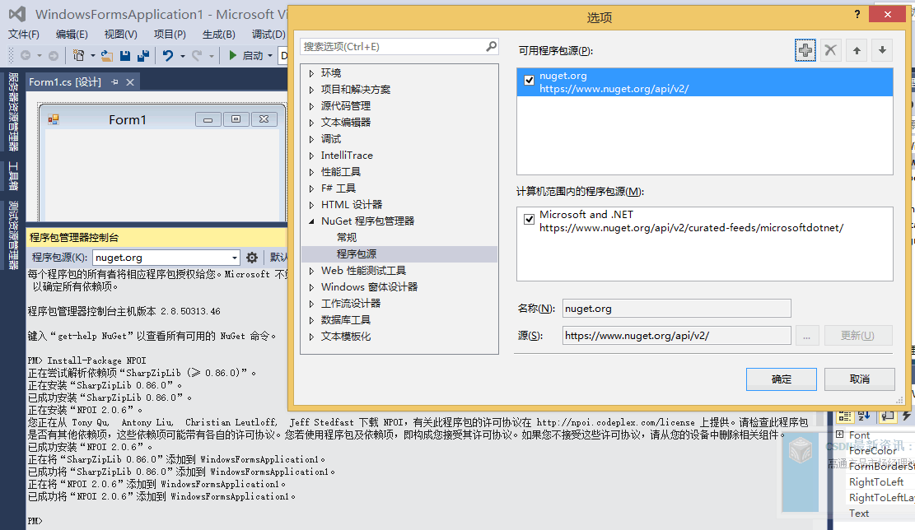The image size is (915, 530).
Task: Expand the Web 性能测试工具 tree node
Action: pyautogui.click(x=311, y=271)
